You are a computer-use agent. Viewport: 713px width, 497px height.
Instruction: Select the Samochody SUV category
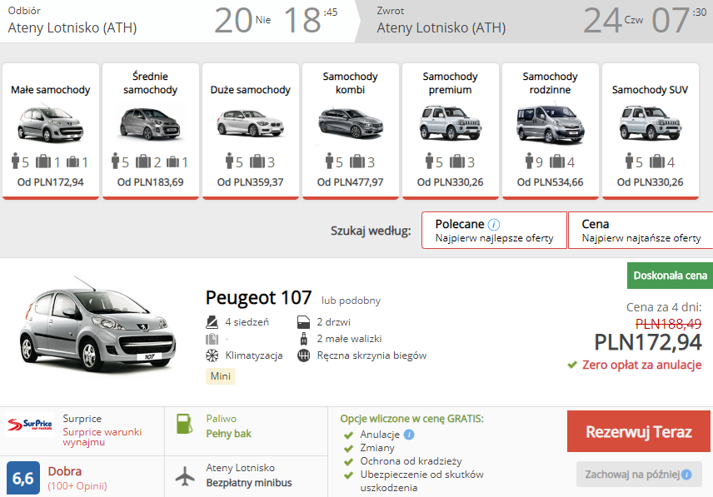pyautogui.click(x=650, y=131)
